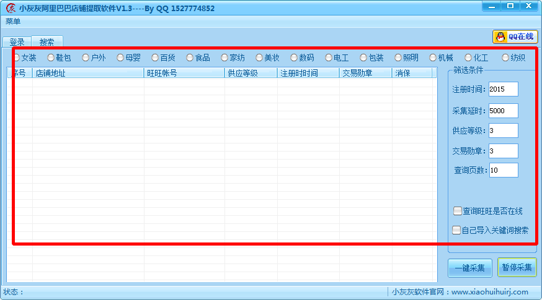Click the 筛选条件 group label
This screenshot has height=300, width=542.
tap(468, 70)
